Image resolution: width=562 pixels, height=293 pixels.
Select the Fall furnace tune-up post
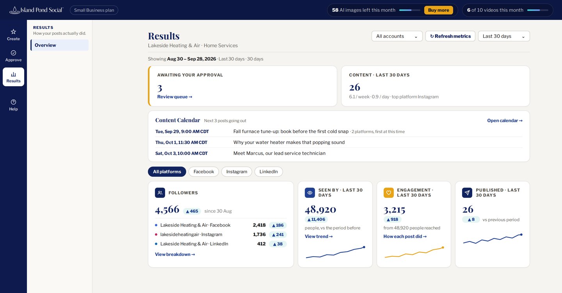pos(339,131)
